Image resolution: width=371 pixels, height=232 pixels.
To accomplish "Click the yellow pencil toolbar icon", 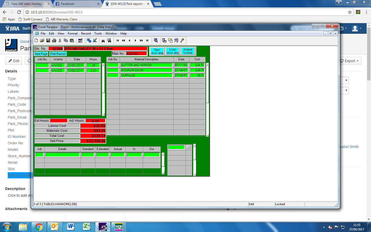I will (182, 40).
